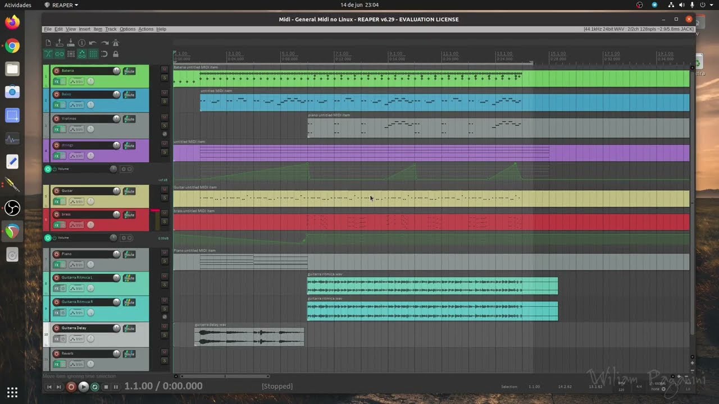Open trim envelope menu on Violinos track

pyautogui.click(x=76, y=129)
